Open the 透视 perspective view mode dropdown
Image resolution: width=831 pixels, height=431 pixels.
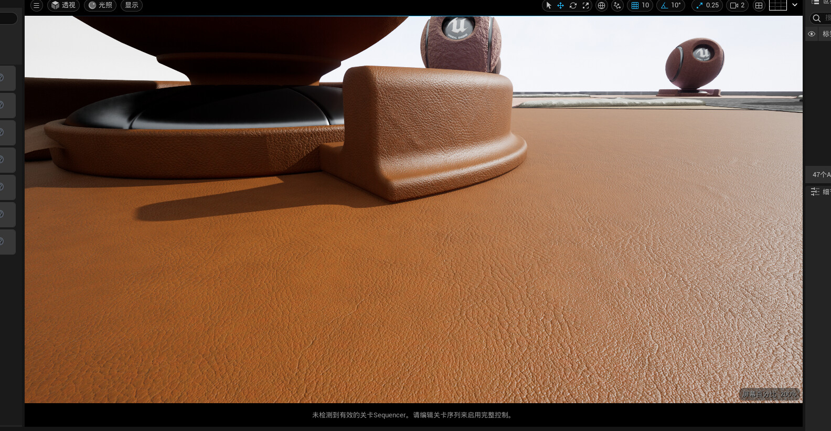click(63, 5)
